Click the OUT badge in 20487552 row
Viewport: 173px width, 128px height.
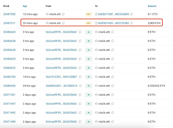[89, 14]
